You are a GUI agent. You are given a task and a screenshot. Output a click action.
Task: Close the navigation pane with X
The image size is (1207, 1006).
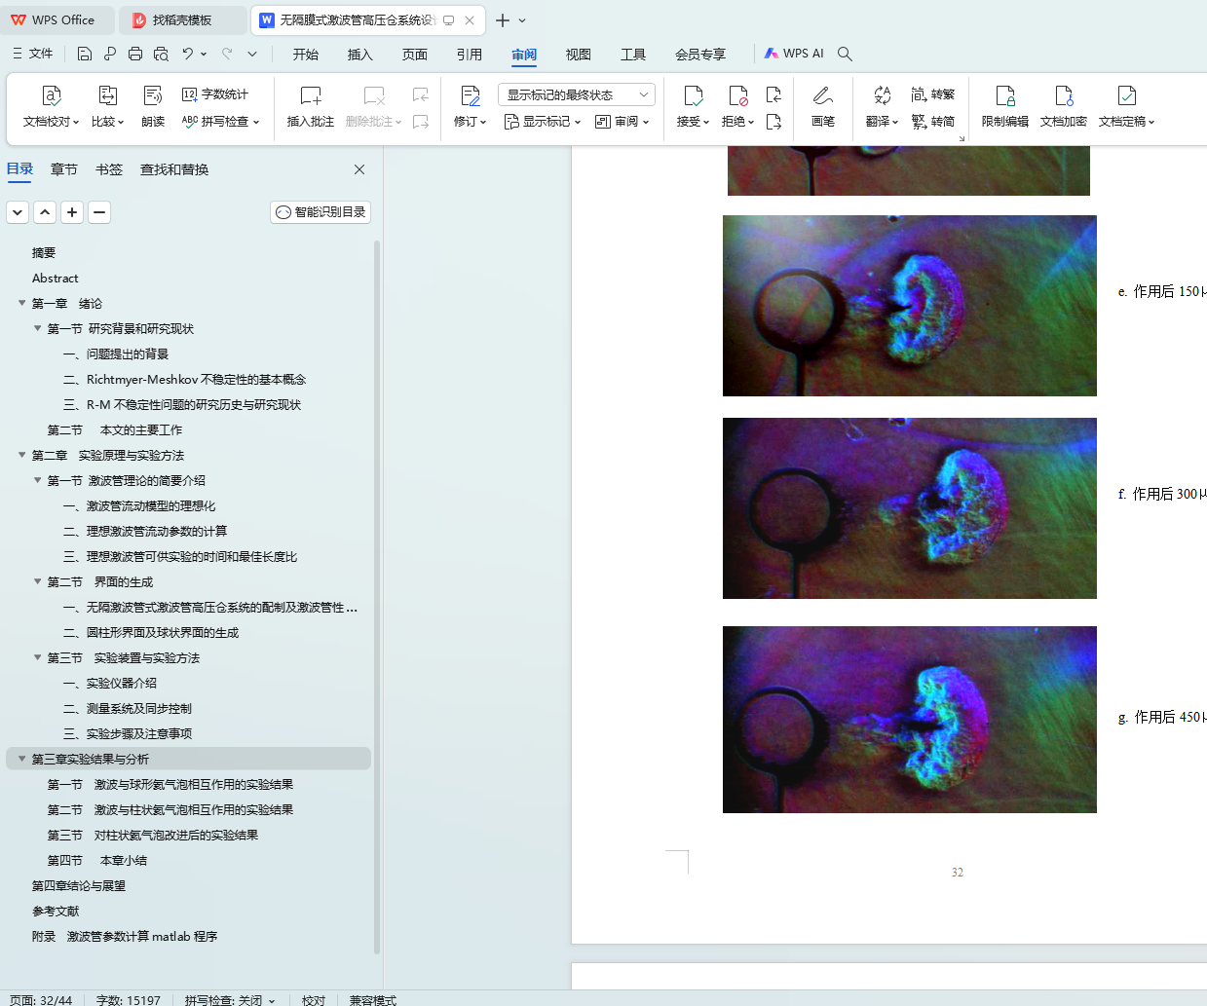(359, 169)
